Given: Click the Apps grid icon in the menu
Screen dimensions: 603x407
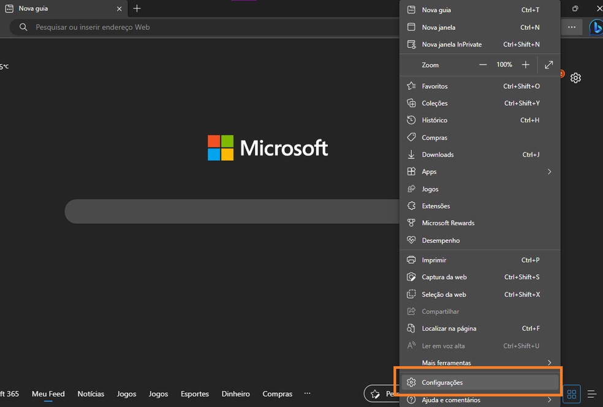Looking at the screenshot, I should pyautogui.click(x=411, y=171).
